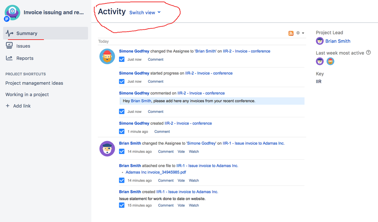Open the Switch view dropdown
The height and width of the screenshot is (222, 378).
tap(145, 12)
